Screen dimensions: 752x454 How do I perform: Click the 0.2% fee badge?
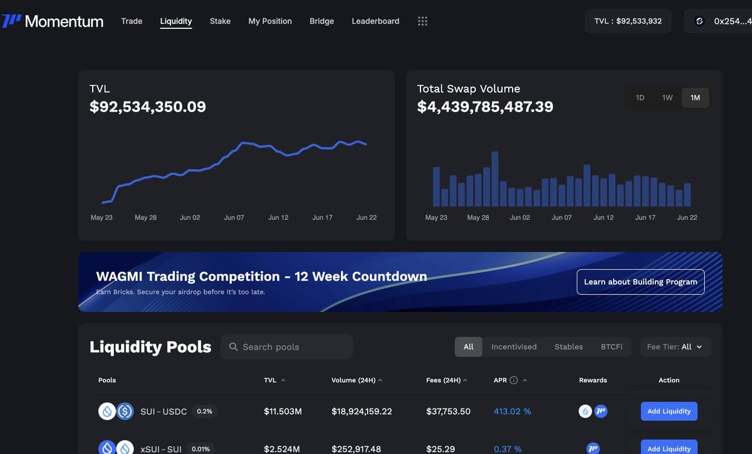tap(205, 411)
